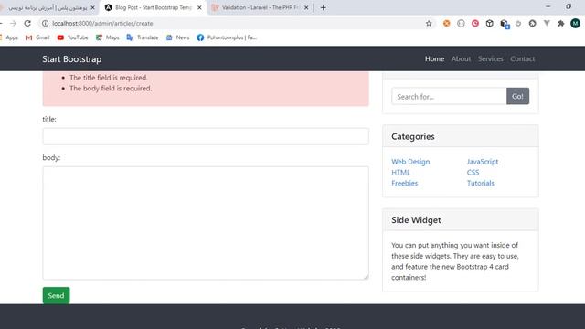The width and height of the screenshot is (585, 329).
Task: Grab the textarea resize handle corner
Action: (366, 276)
